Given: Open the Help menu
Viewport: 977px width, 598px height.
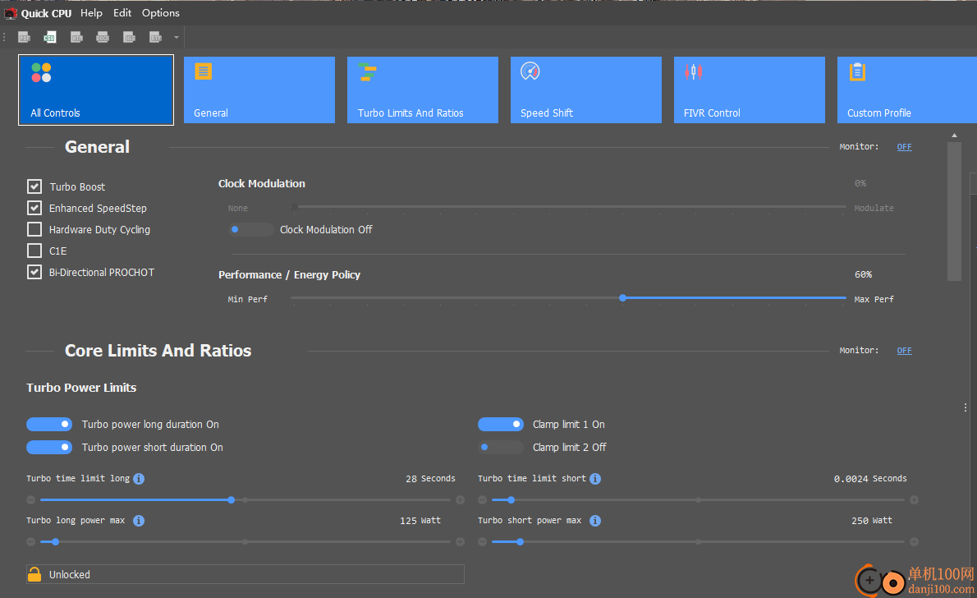Looking at the screenshot, I should pyautogui.click(x=91, y=12).
